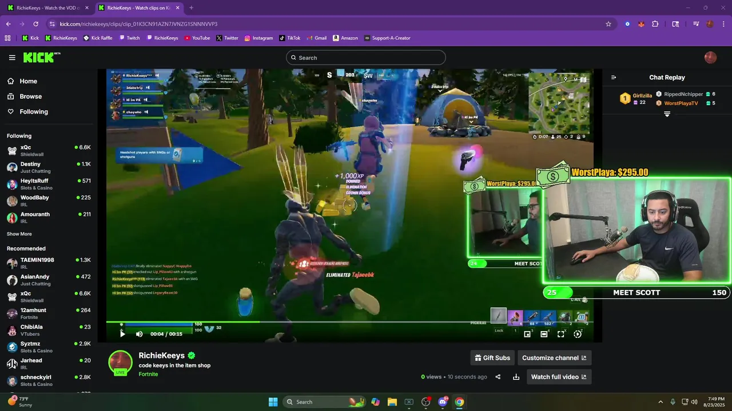Expand Show More followed channels
Screen dimensions: 732x411
[19, 234]
